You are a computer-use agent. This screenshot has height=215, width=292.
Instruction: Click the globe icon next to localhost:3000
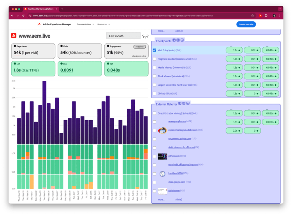click(x=162, y=174)
